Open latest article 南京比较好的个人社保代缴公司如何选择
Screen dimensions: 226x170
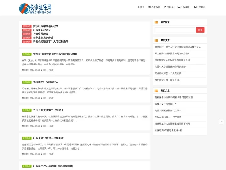[x=178, y=47]
